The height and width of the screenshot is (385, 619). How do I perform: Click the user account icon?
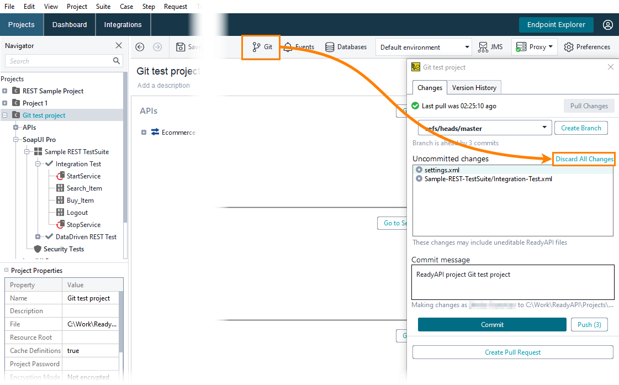click(608, 24)
